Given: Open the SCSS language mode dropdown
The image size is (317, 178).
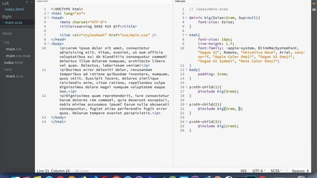Looking at the screenshot, I should 276,171.
